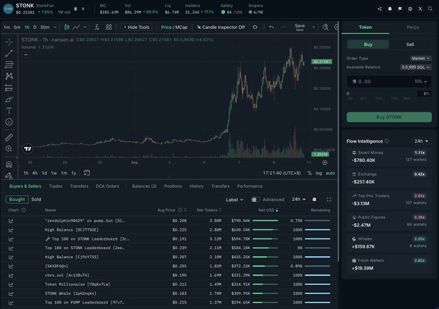
Task: Select the Sold filter
Action: coord(36,199)
